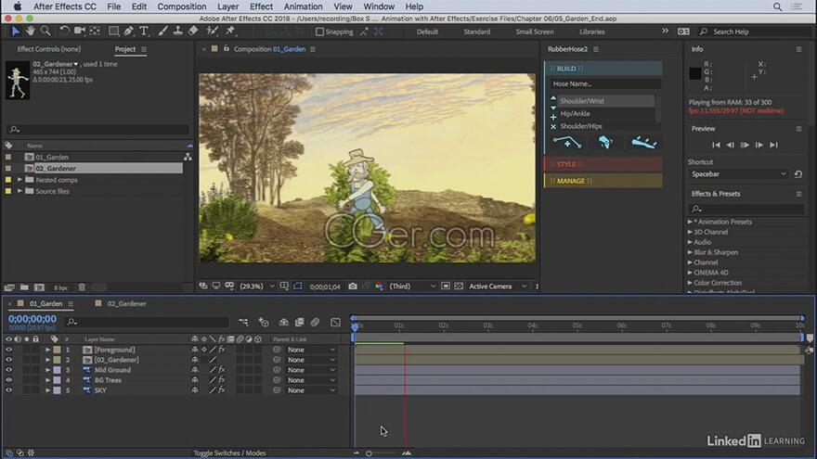Click the RubberHose rig arm icon
Image resolution: width=817 pixels, height=459 pixels.
pyautogui.click(x=605, y=142)
